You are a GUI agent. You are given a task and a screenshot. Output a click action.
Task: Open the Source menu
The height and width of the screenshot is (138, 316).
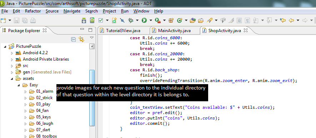tap(52, 11)
